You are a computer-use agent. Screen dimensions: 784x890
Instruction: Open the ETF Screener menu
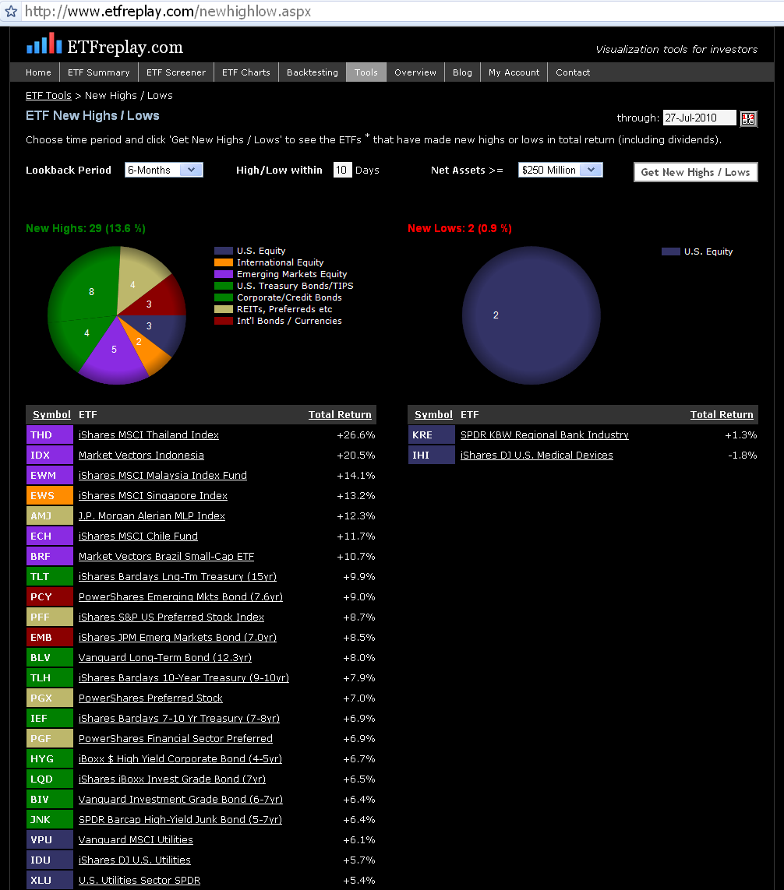[x=175, y=72]
